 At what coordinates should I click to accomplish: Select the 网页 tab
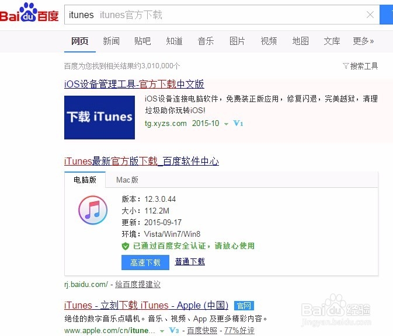[x=79, y=41]
